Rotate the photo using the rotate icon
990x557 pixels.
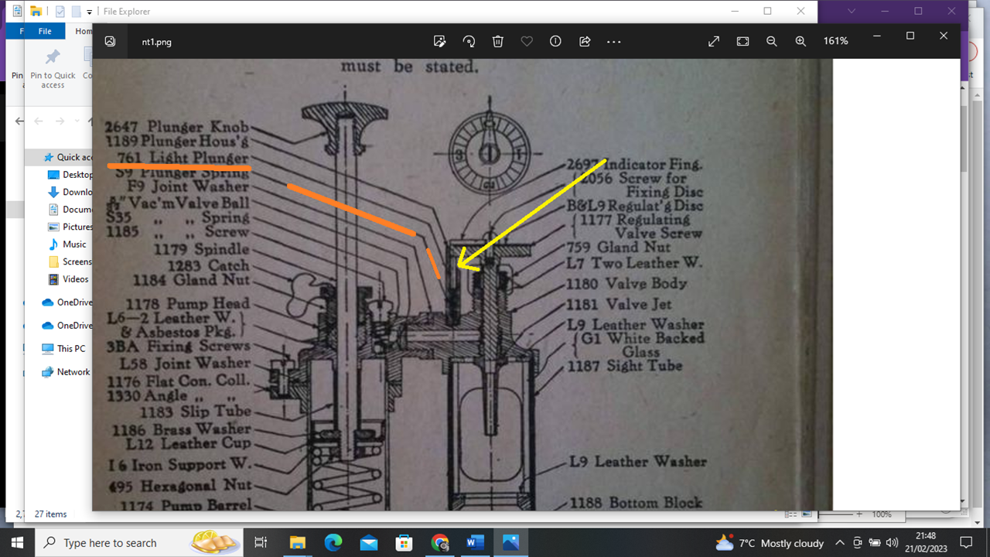pos(469,42)
